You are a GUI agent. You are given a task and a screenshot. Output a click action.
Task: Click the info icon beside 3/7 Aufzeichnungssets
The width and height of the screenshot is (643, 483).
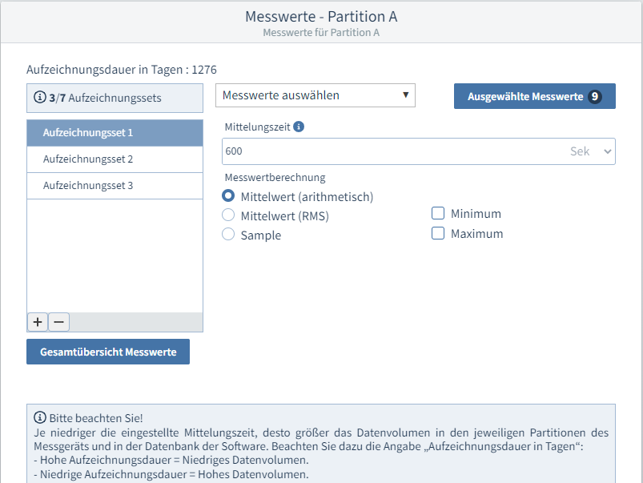pyautogui.click(x=39, y=98)
